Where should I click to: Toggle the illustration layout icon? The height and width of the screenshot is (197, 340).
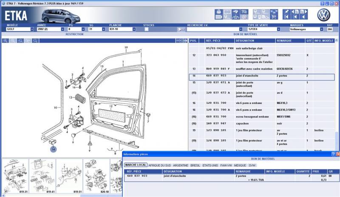point(179,41)
